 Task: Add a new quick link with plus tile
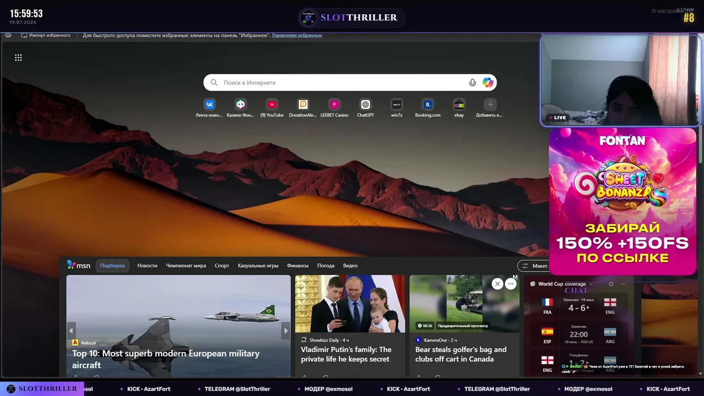click(x=490, y=105)
